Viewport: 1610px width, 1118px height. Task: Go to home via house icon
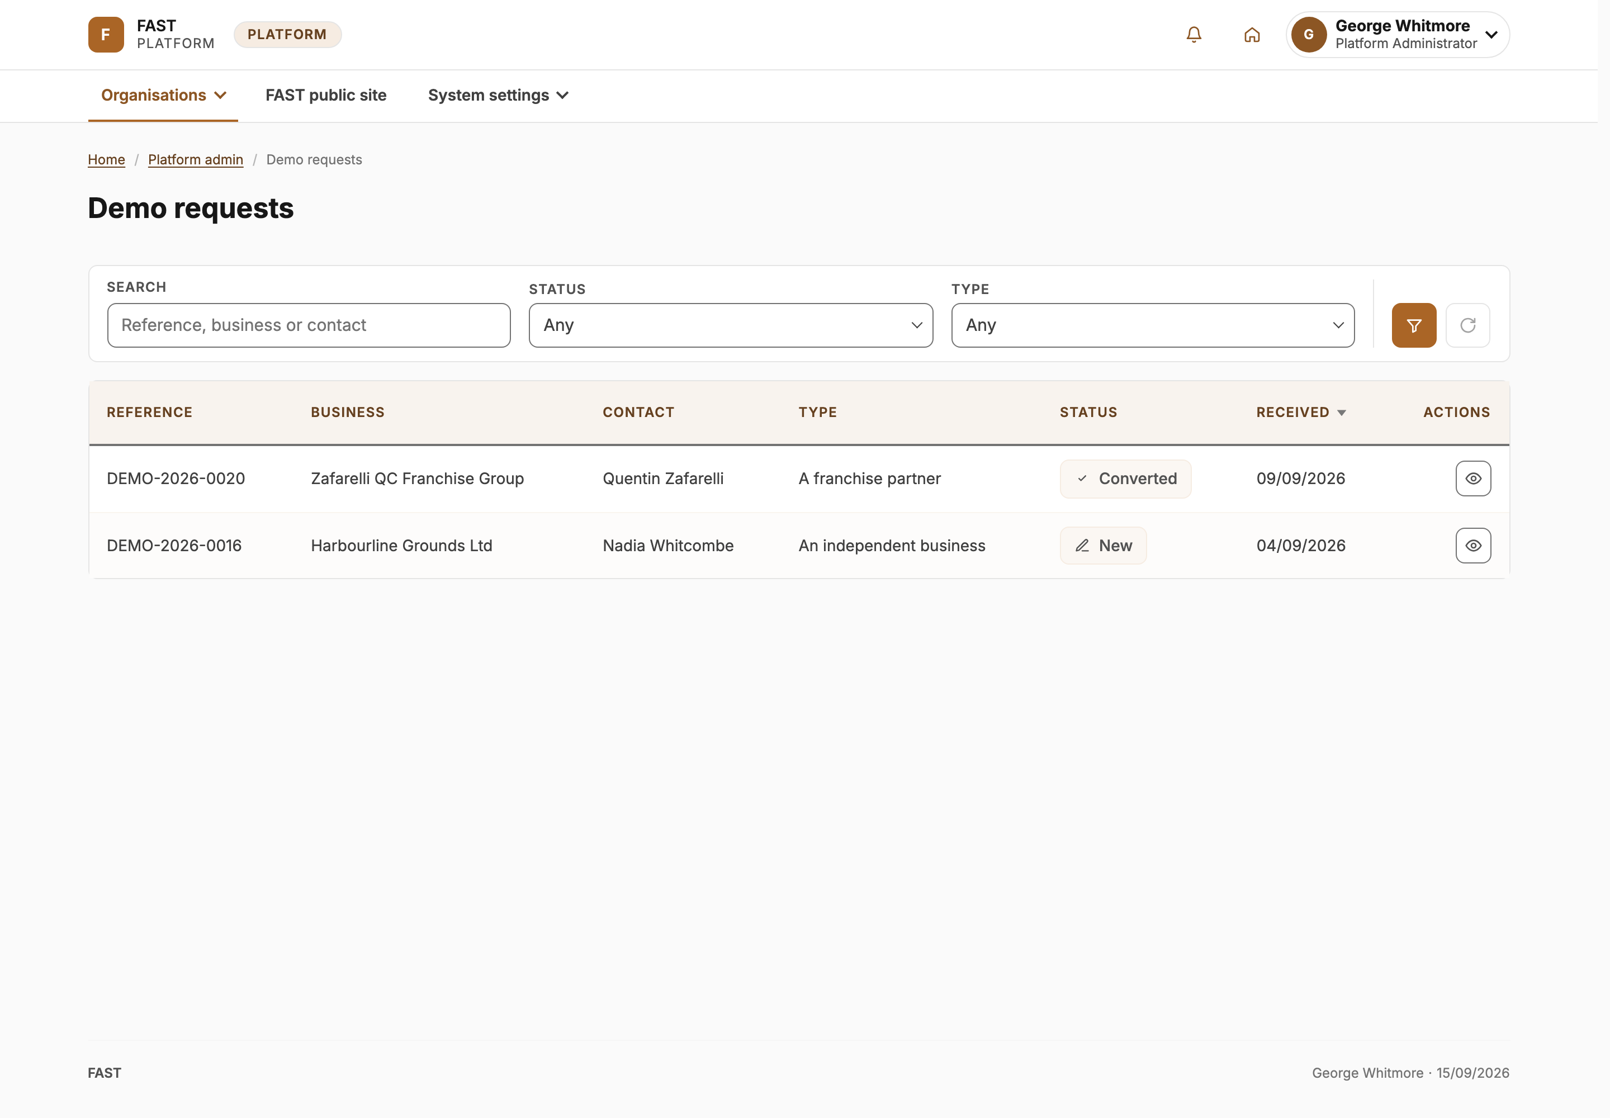(x=1252, y=34)
